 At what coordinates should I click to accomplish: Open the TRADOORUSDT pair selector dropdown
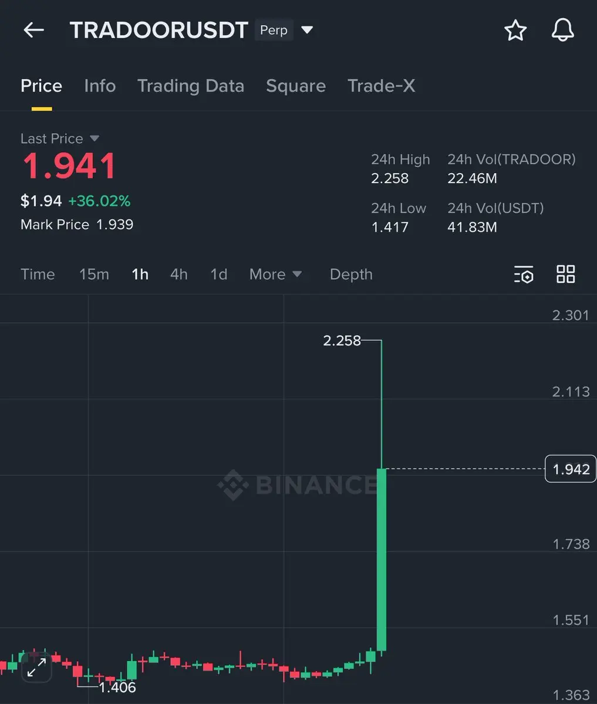coord(307,30)
